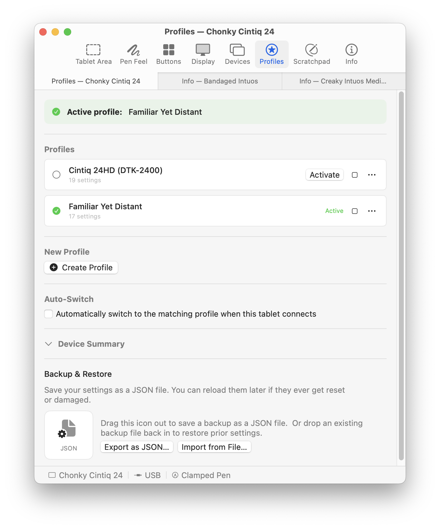
Task: Tick the checkbox in the Familiar Yet Distant row
Action: 355,211
